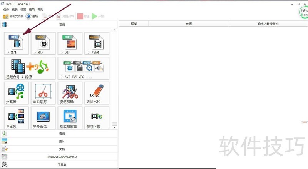Open the 视频合并 & 混流 tool
The height and width of the screenshot is (169, 308).
tap(30, 68)
